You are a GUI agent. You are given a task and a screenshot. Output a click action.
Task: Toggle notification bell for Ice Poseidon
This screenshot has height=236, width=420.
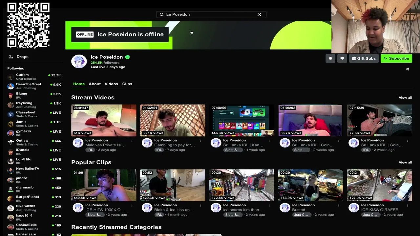330,58
